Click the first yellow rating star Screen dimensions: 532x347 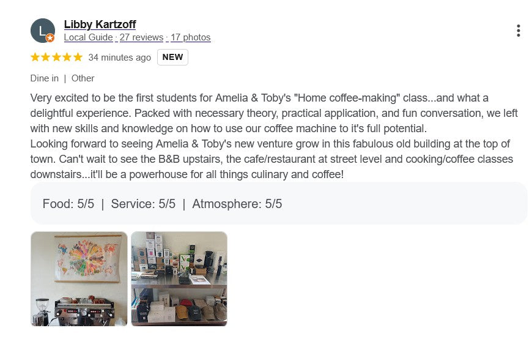coord(35,58)
